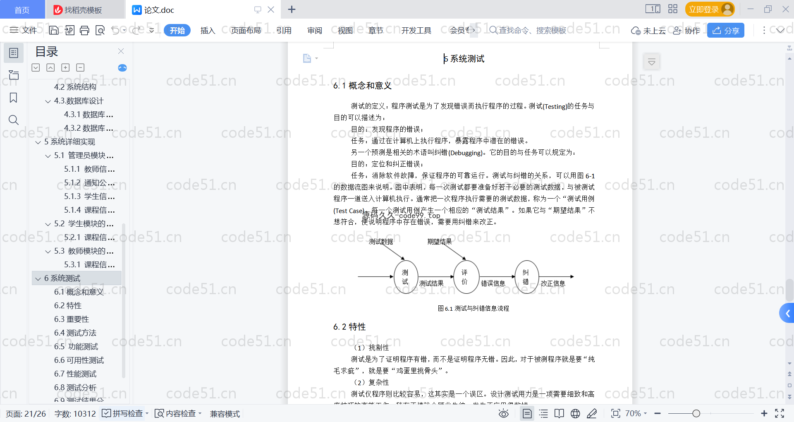Go to the 首页 home tab

click(22, 10)
